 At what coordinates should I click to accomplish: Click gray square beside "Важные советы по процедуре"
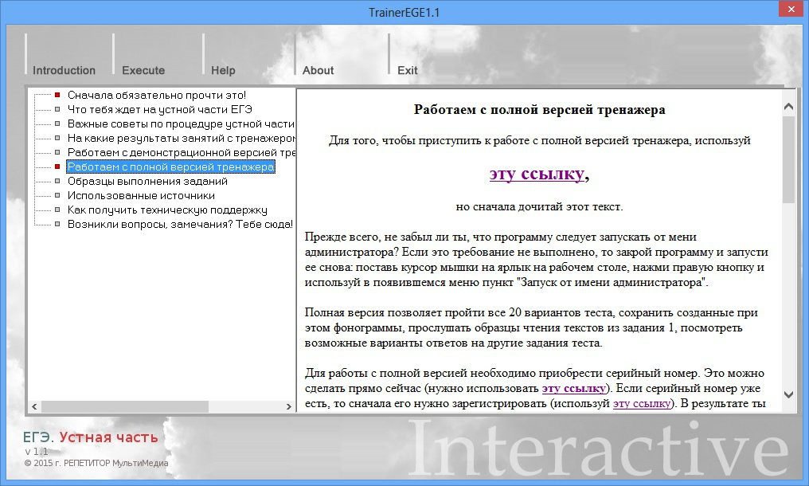pos(57,124)
